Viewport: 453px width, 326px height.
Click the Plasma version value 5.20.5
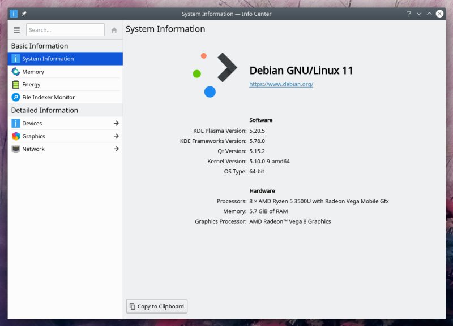point(257,131)
